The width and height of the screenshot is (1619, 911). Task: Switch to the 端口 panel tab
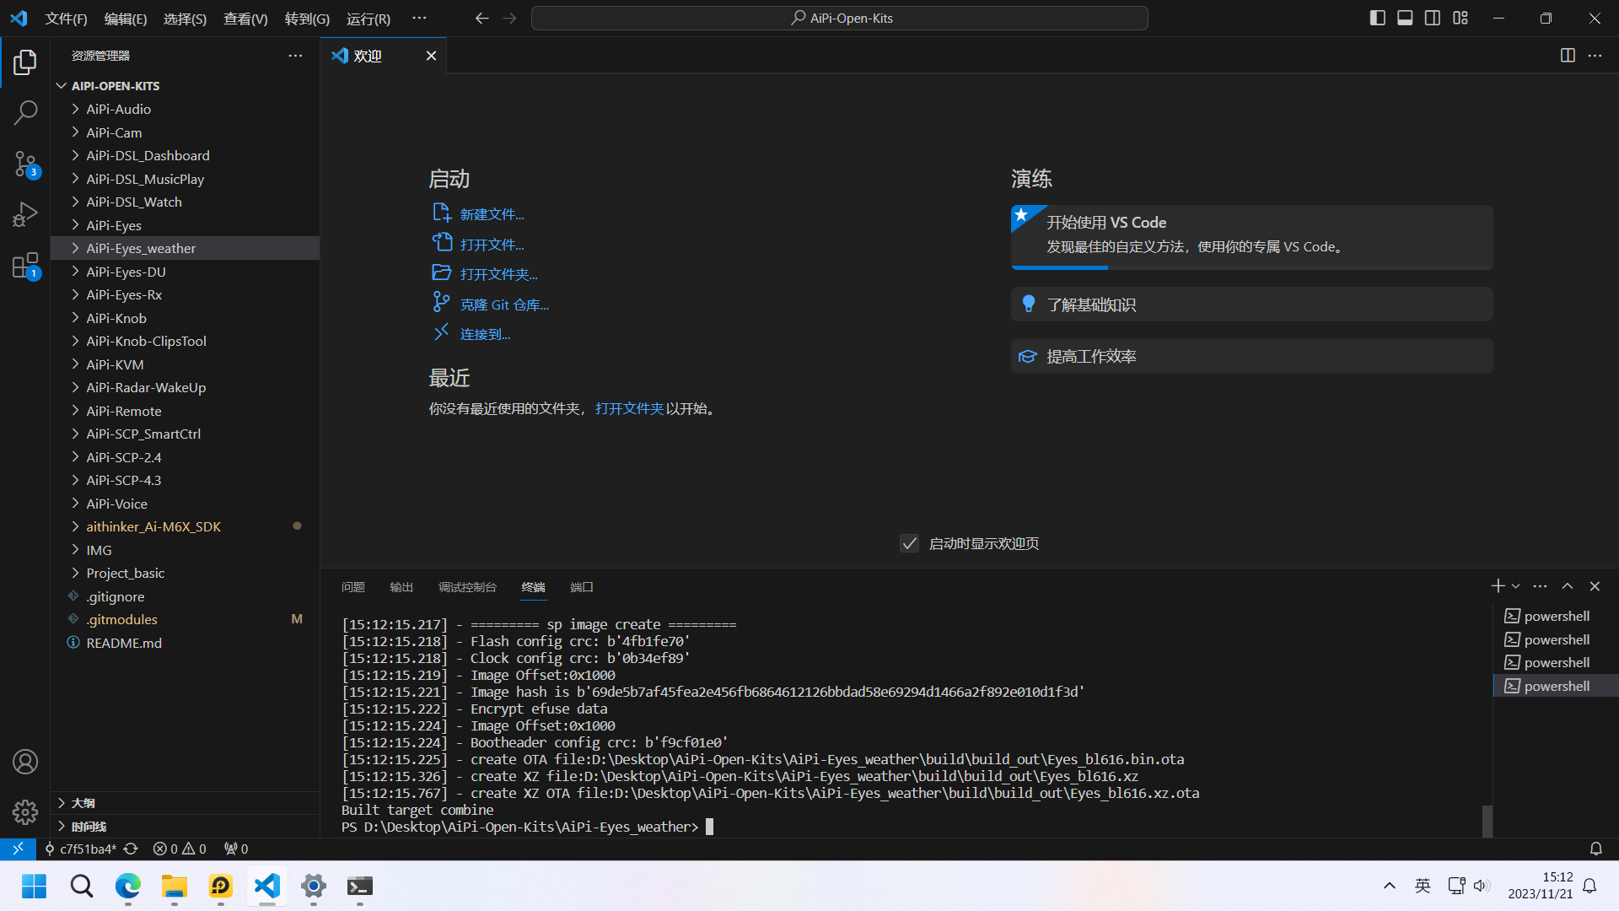(x=582, y=587)
